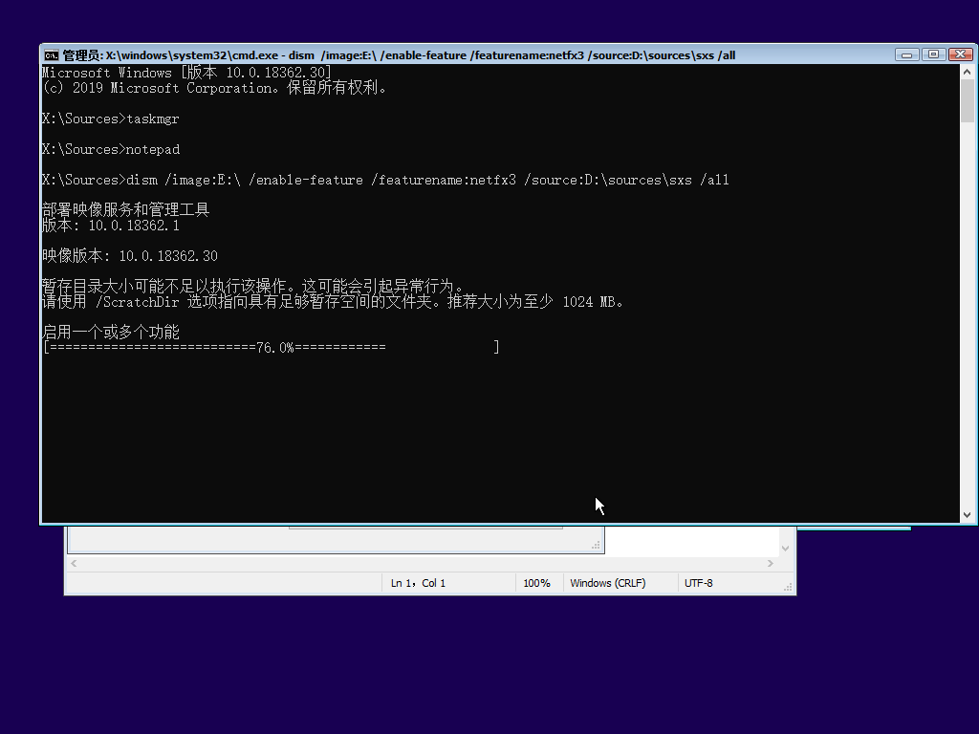Click the '部署映像服务和管理工具' heading line

[125, 209]
